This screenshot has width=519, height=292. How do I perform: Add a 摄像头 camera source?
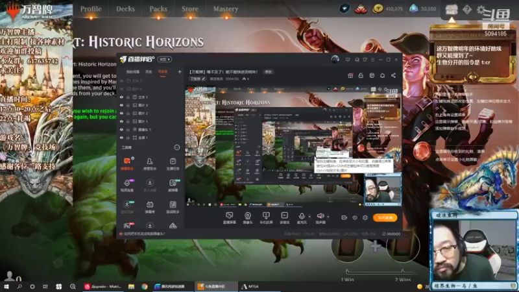(x=248, y=218)
